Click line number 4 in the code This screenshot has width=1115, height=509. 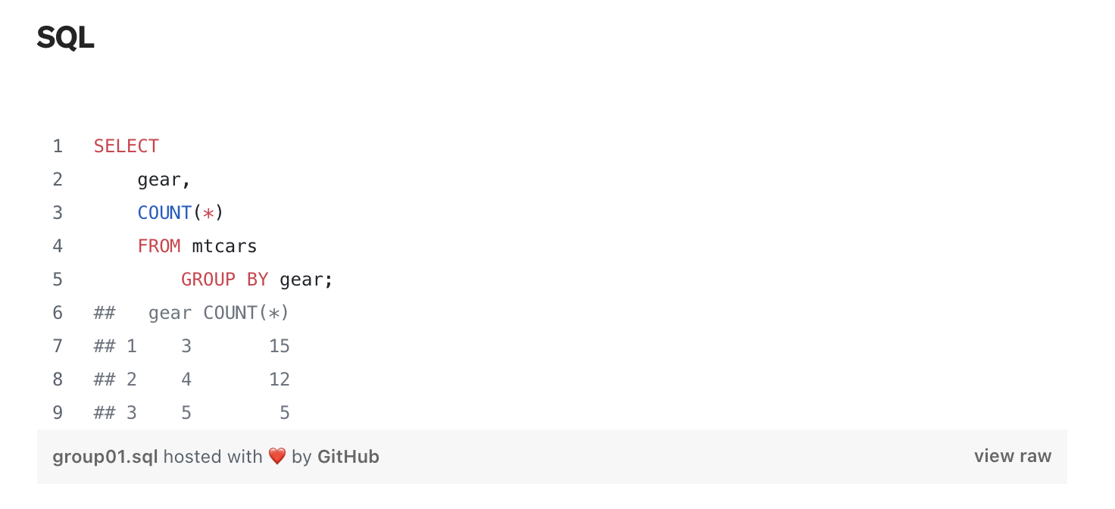[58, 246]
